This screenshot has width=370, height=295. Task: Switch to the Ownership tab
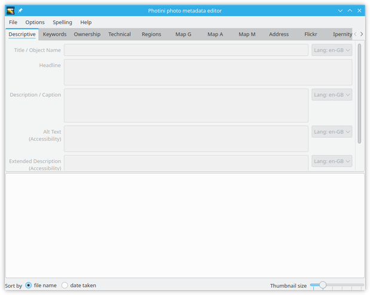point(87,34)
